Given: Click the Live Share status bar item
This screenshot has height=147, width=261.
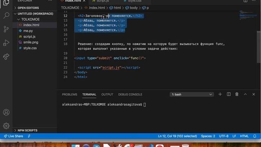Looking at the screenshot, I should 13,136.
